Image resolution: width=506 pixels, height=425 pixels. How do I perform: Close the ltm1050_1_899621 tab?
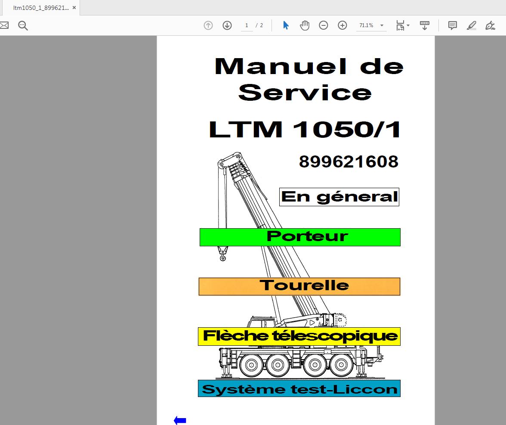click(74, 8)
